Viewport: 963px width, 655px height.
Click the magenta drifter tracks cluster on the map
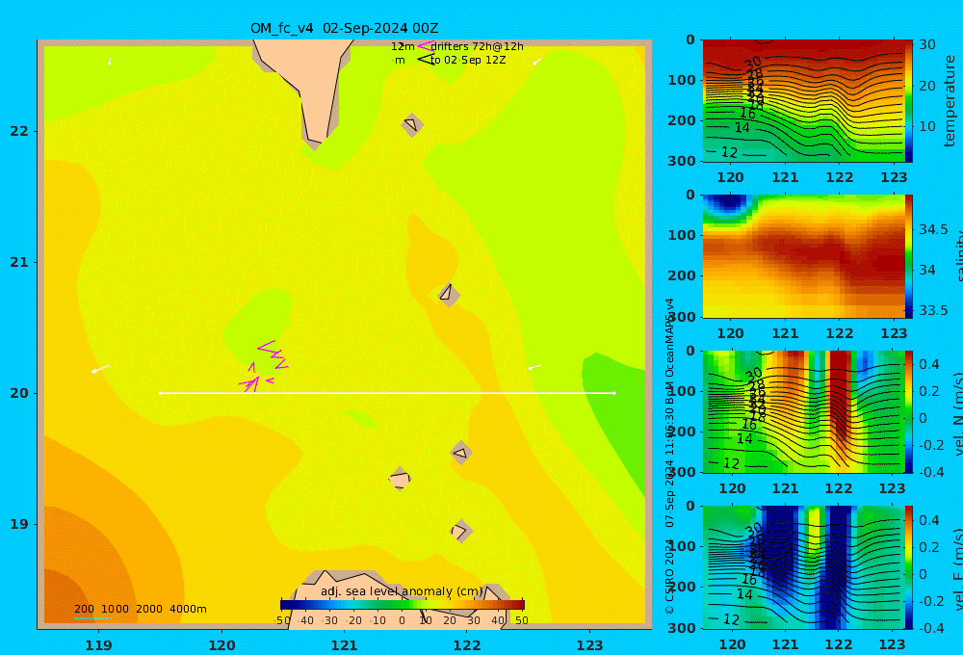[x=264, y=366]
